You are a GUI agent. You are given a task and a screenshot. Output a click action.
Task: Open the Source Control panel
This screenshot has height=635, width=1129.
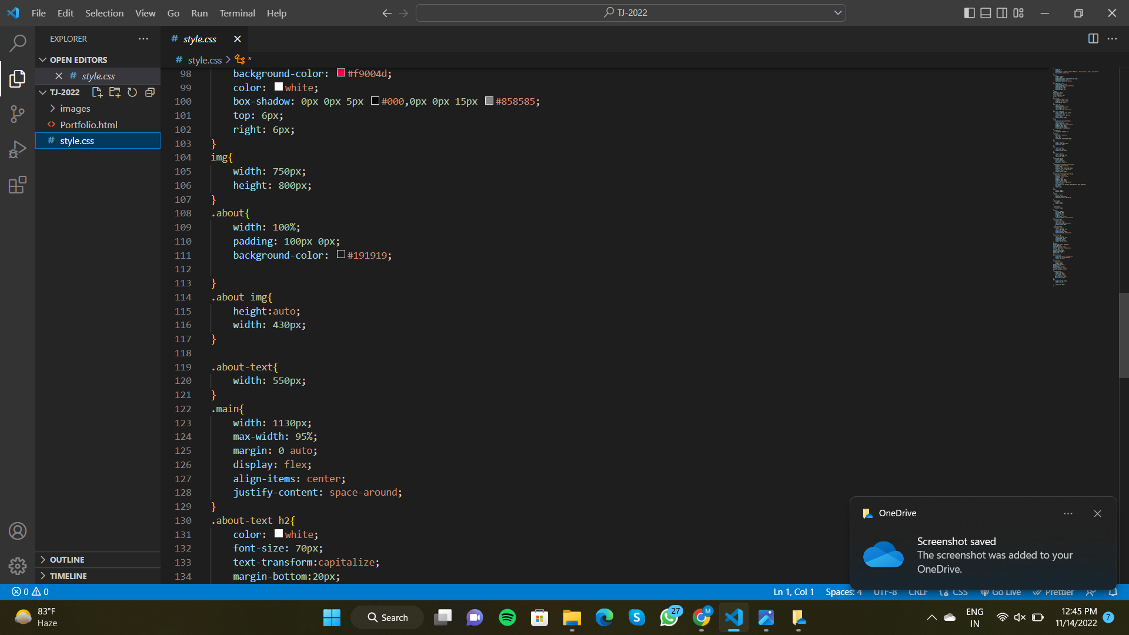click(18, 113)
